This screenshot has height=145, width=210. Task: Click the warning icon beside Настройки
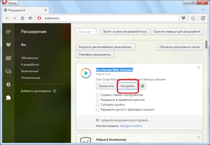coord(143,86)
